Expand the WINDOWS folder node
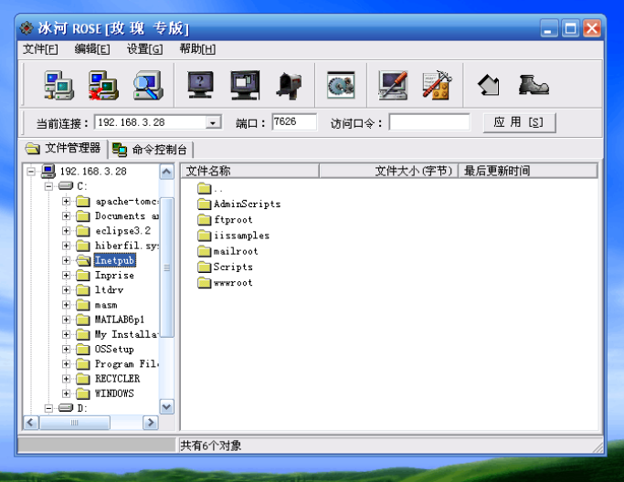624x482 pixels. [x=66, y=393]
